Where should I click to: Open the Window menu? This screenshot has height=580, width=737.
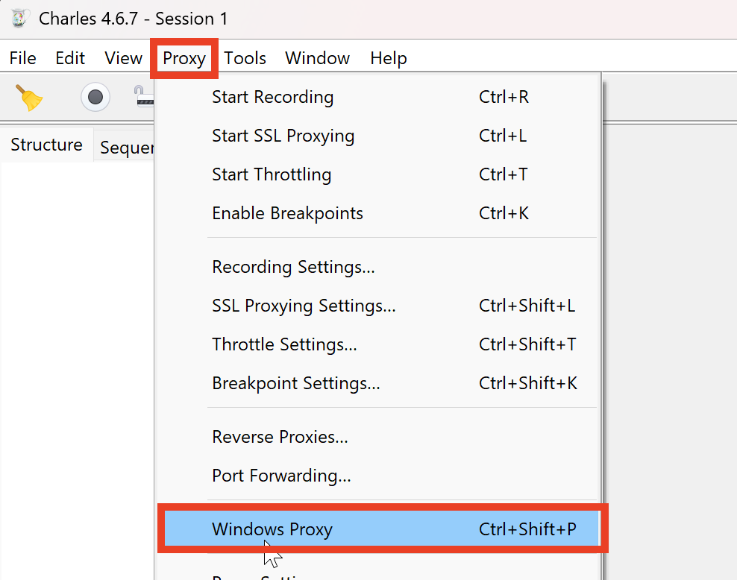click(x=317, y=58)
